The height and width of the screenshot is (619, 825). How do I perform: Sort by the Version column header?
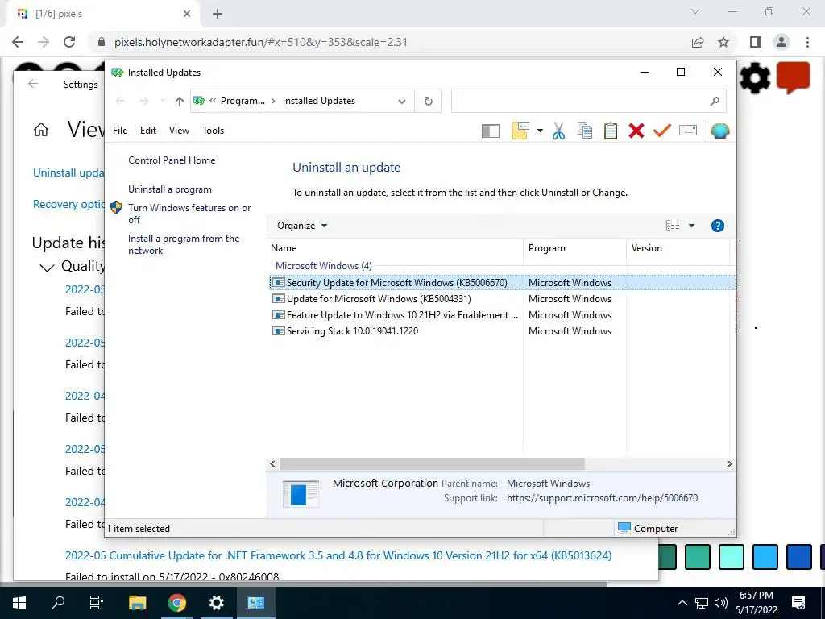pos(678,248)
